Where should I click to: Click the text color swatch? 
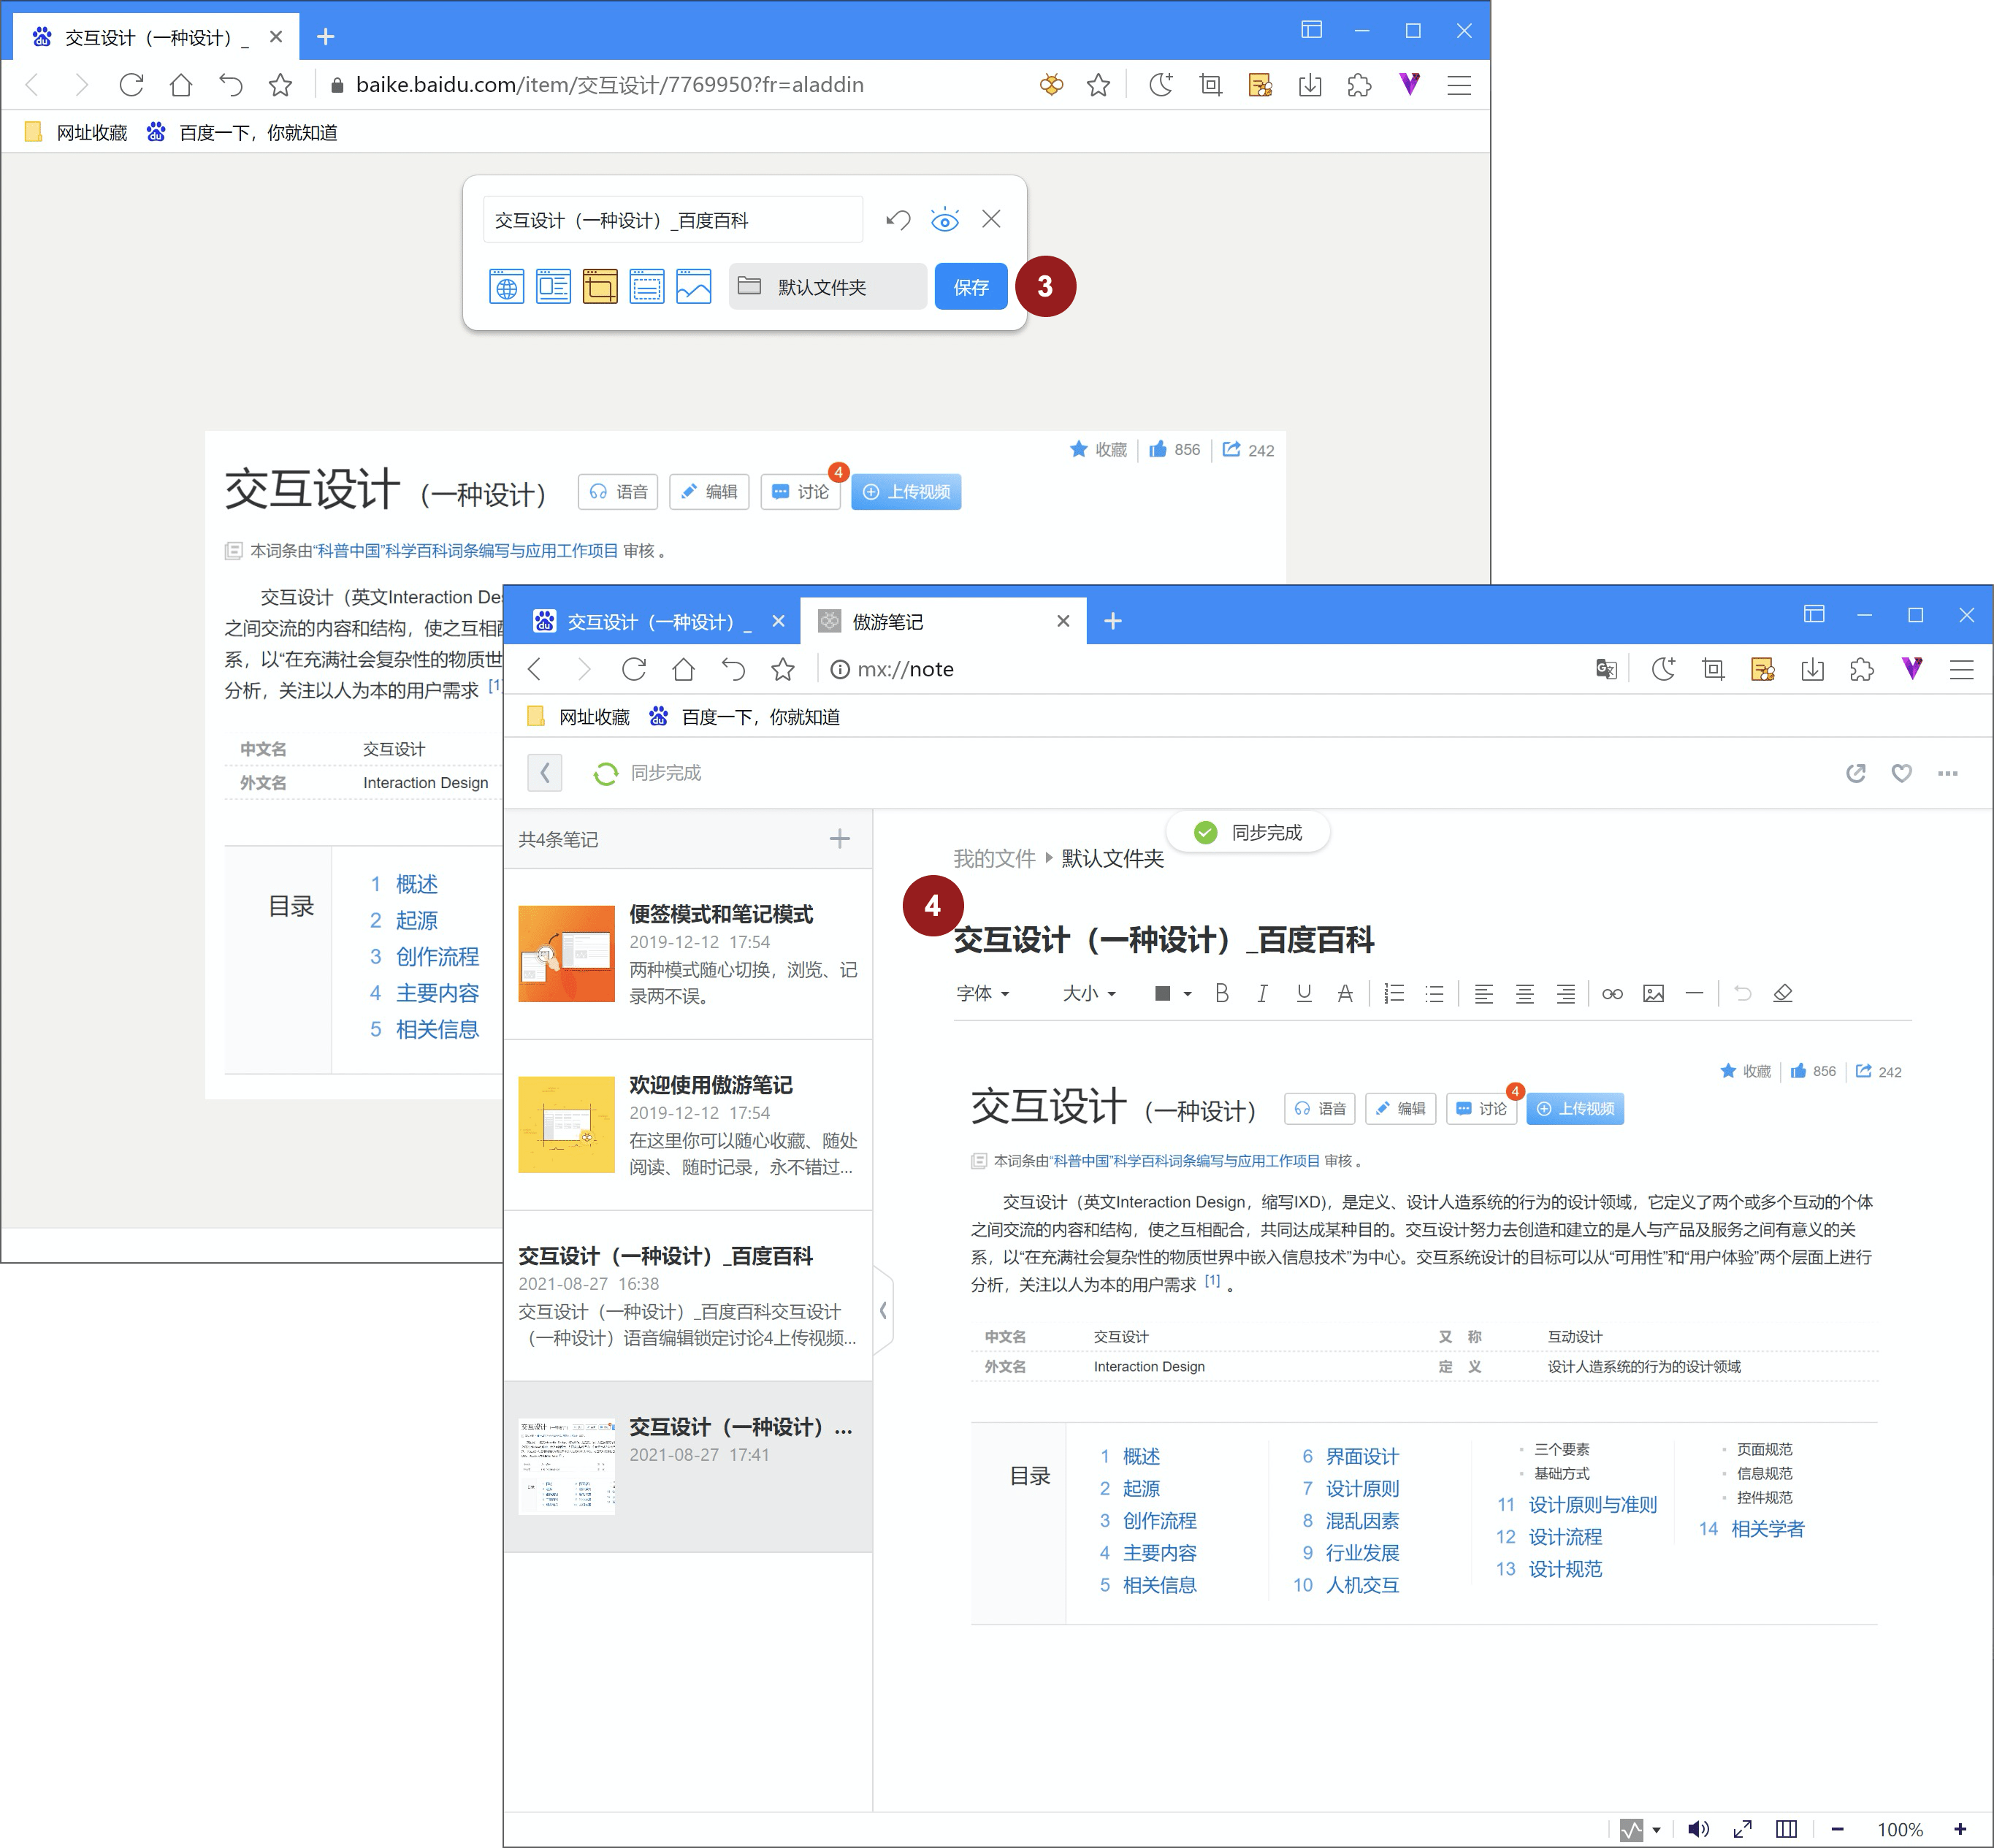pyautogui.click(x=1162, y=994)
